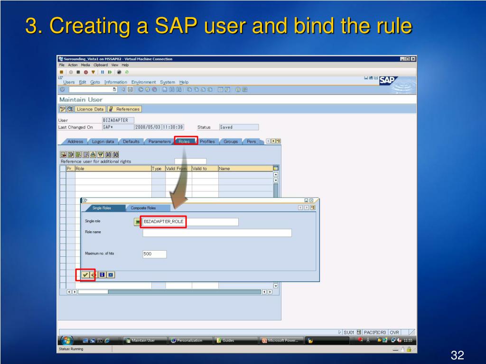Click the OVR status bar entry
486x364 pixels.
(x=394, y=332)
